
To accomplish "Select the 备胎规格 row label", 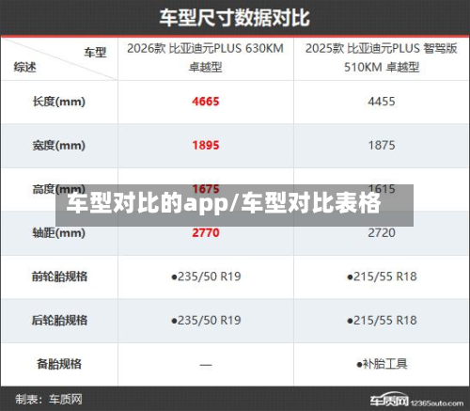I will pyautogui.click(x=59, y=364).
